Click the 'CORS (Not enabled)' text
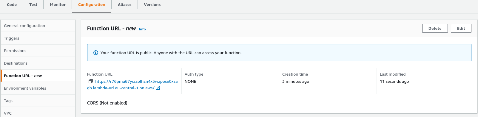Screen dimensions: 478x117 click(x=107, y=103)
